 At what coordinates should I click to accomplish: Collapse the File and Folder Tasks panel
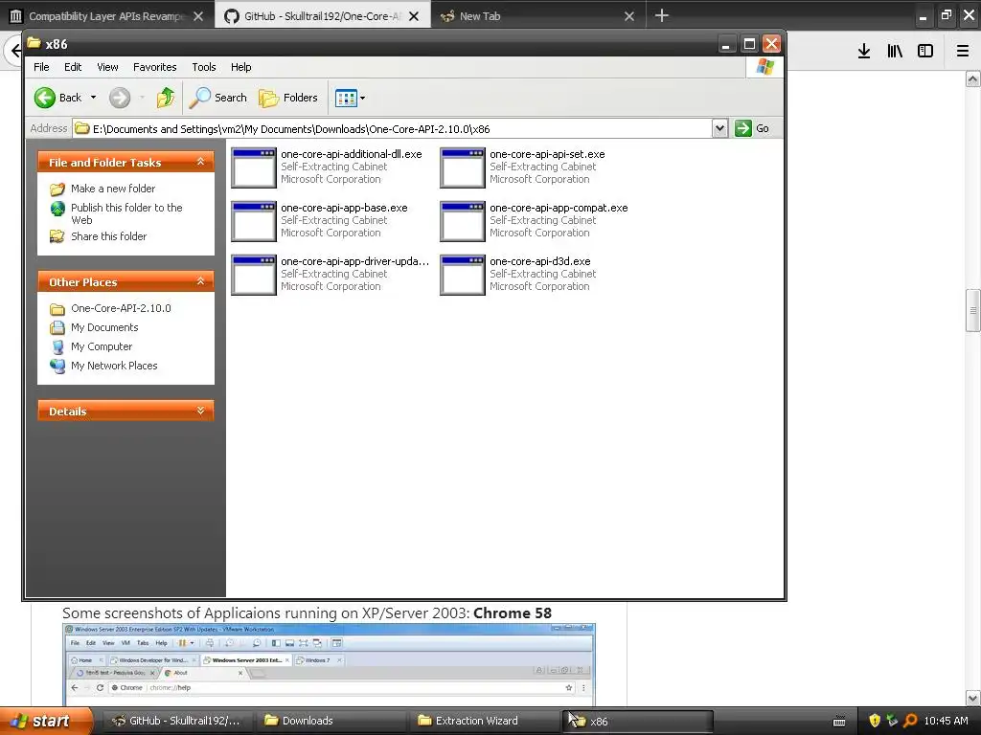pyautogui.click(x=200, y=162)
